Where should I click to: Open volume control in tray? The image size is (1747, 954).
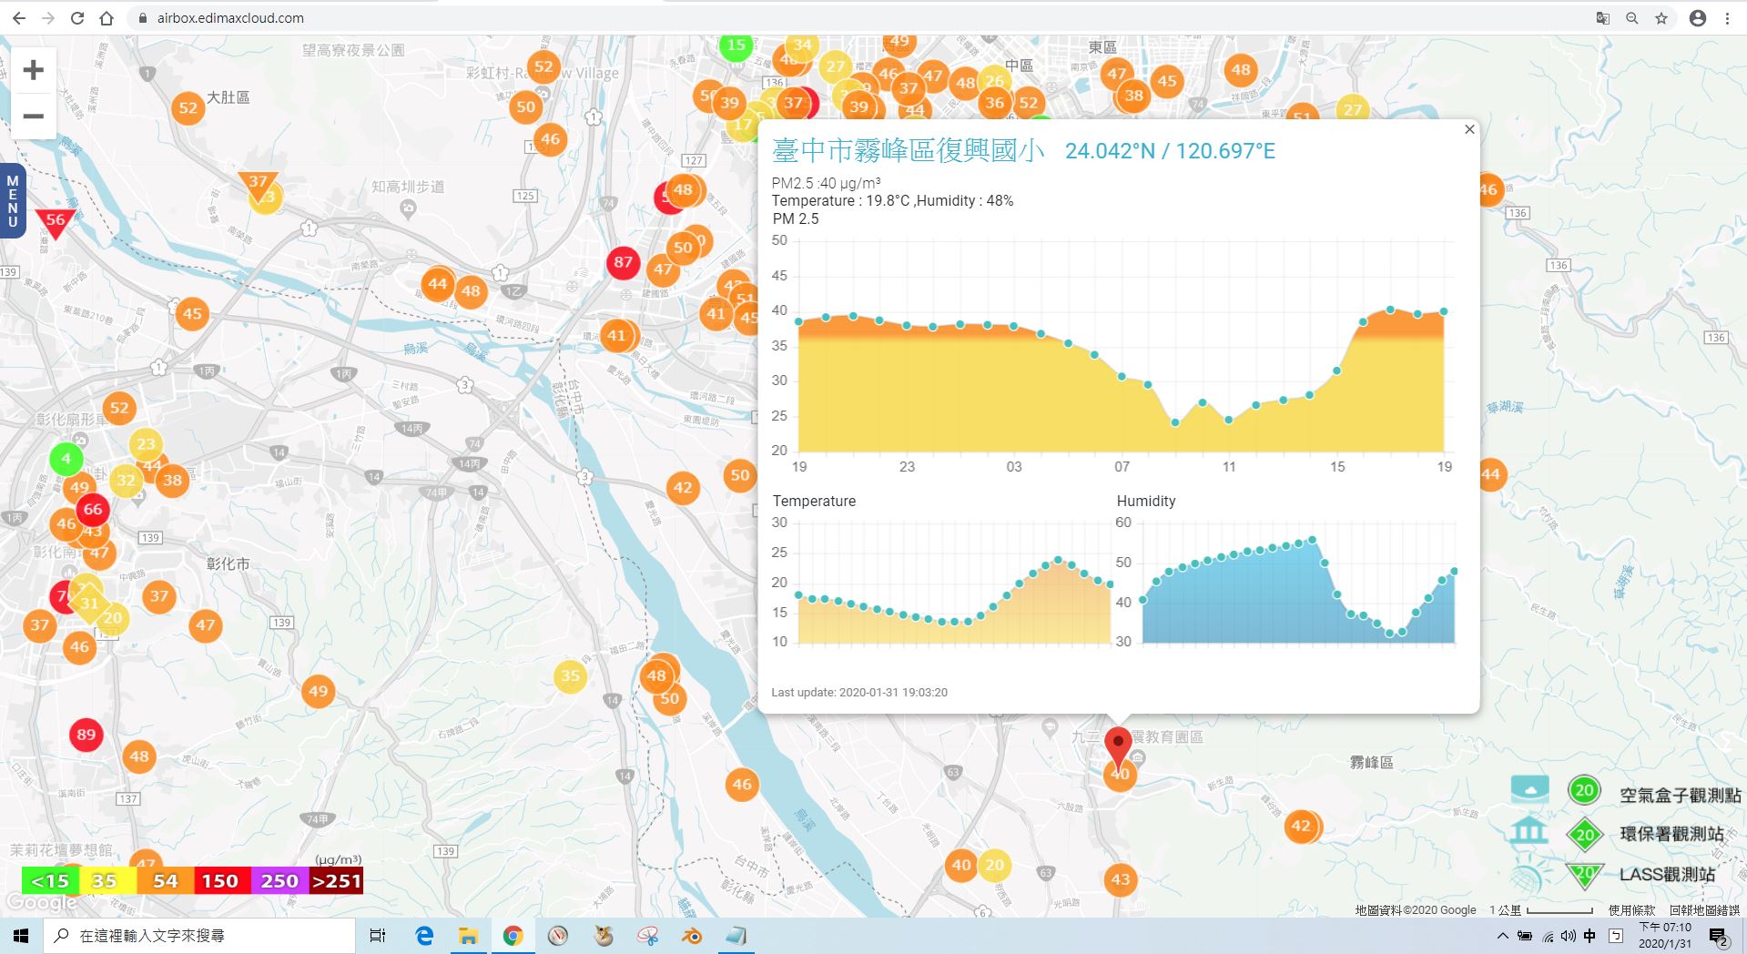[x=1569, y=936]
